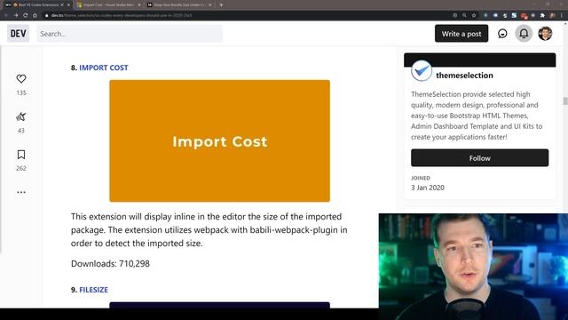Open the IMPORT COST heading link
This screenshot has height=320, width=568.
(104, 68)
